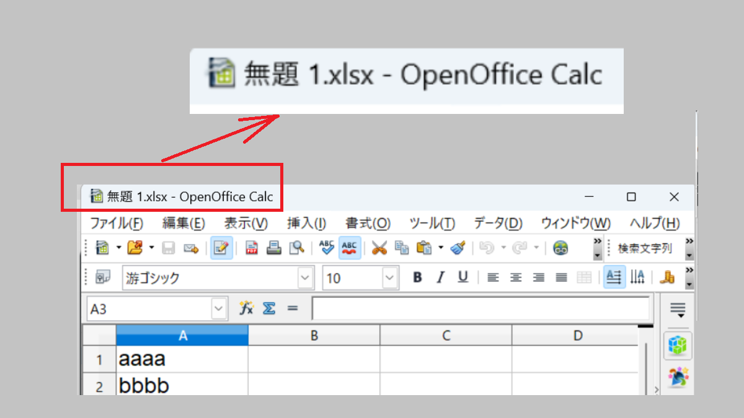Select cell containing aaaa
Image resolution: width=744 pixels, height=418 pixels.
click(182, 359)
